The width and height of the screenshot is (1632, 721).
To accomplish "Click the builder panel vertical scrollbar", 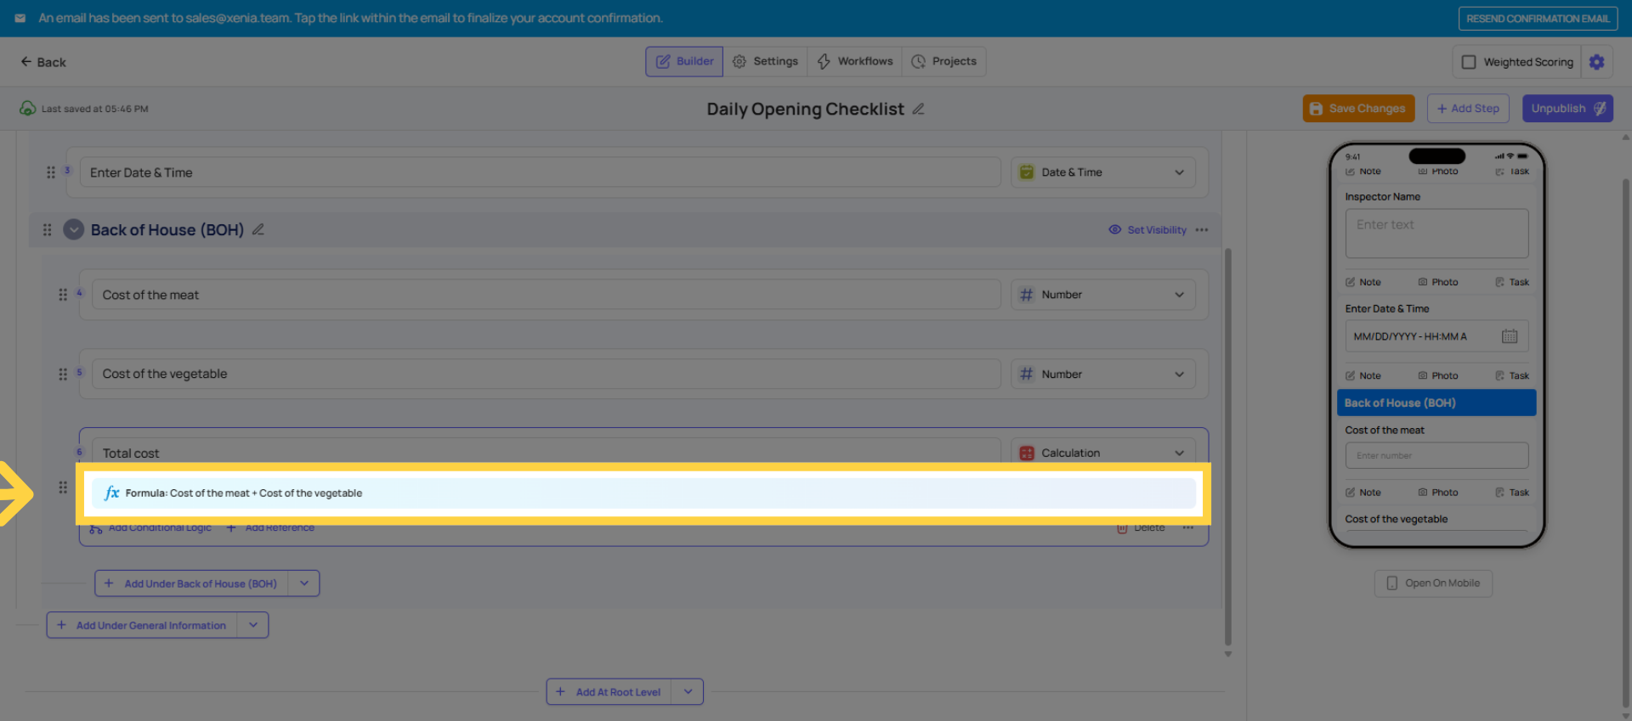I will (x=1227, y=447).
